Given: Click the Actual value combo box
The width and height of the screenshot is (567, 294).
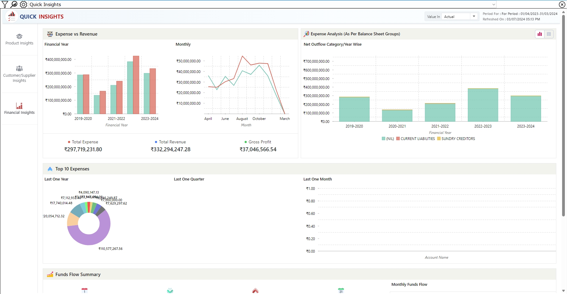Looking at the screenshot, I should 456,16.
